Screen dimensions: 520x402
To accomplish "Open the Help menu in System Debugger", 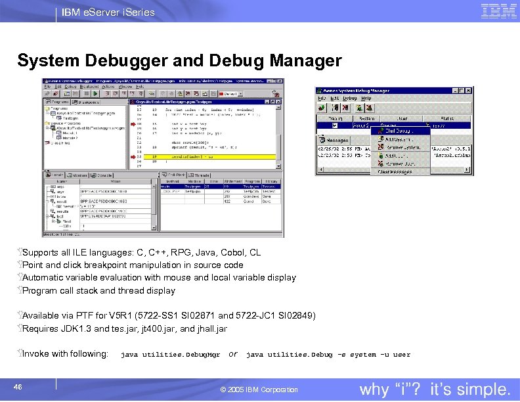I will [x=140, y=87].
